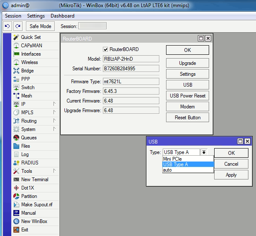Open the Queues icon

click(16, 138)
